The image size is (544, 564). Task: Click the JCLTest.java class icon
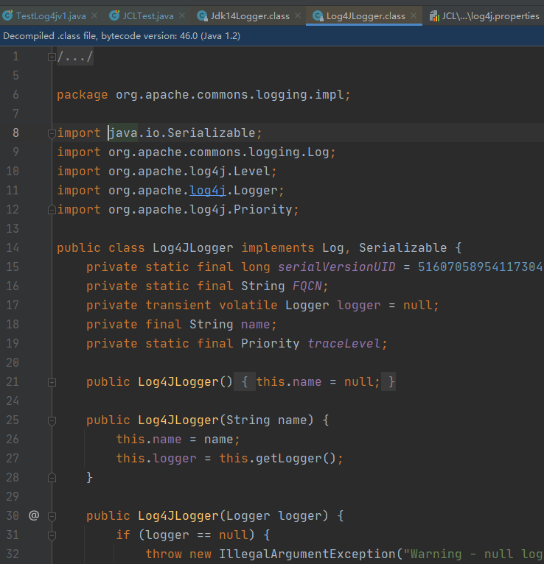click(115, 16)
